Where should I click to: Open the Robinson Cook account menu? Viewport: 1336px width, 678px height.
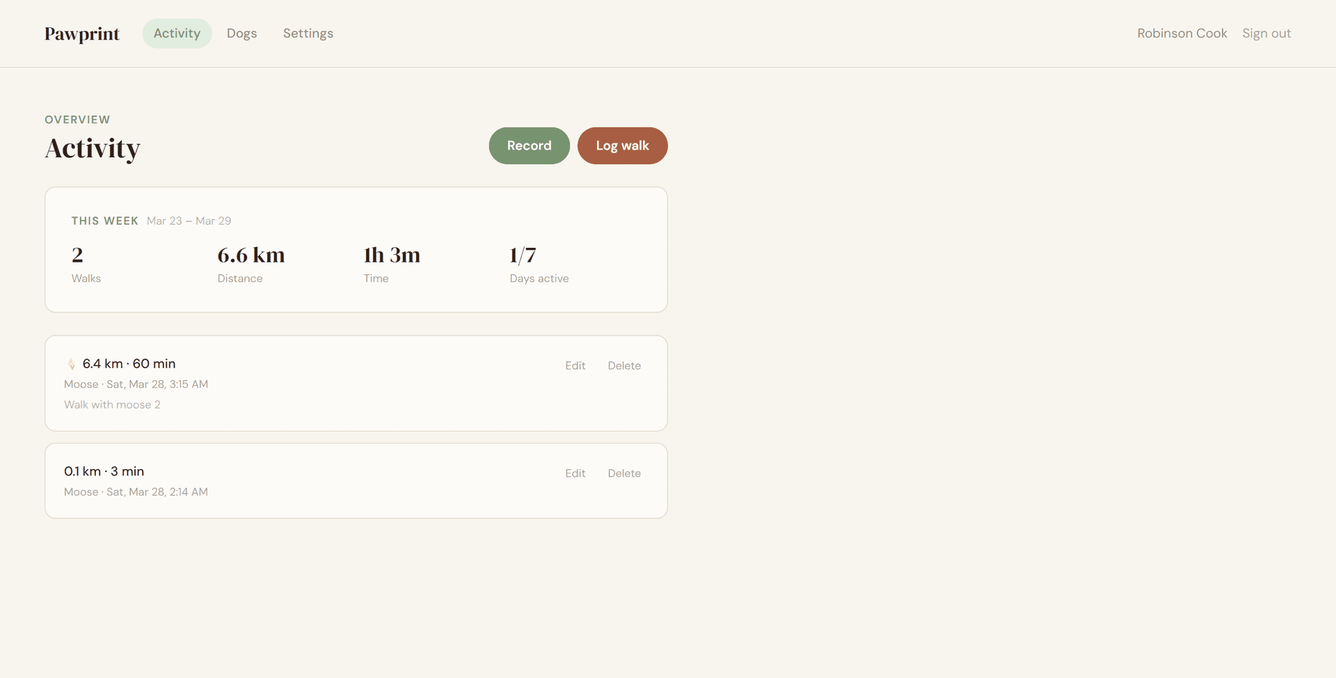[x=1182, y=33]
